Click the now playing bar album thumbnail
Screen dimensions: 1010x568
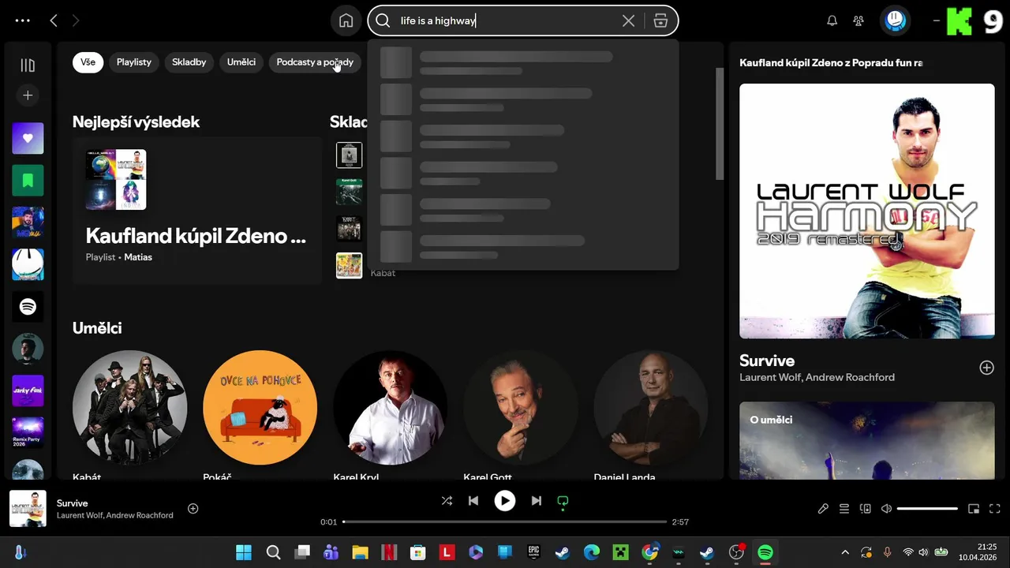tap(28, 509)
